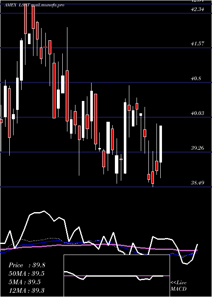Image resolution: width=212 pixels, height=297 pixels.
Task: Click the 5MA : 39.5 readout
Action: (x=25, y=282)
